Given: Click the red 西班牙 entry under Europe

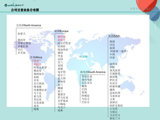Looking at the screenshot, I should 61,40.
